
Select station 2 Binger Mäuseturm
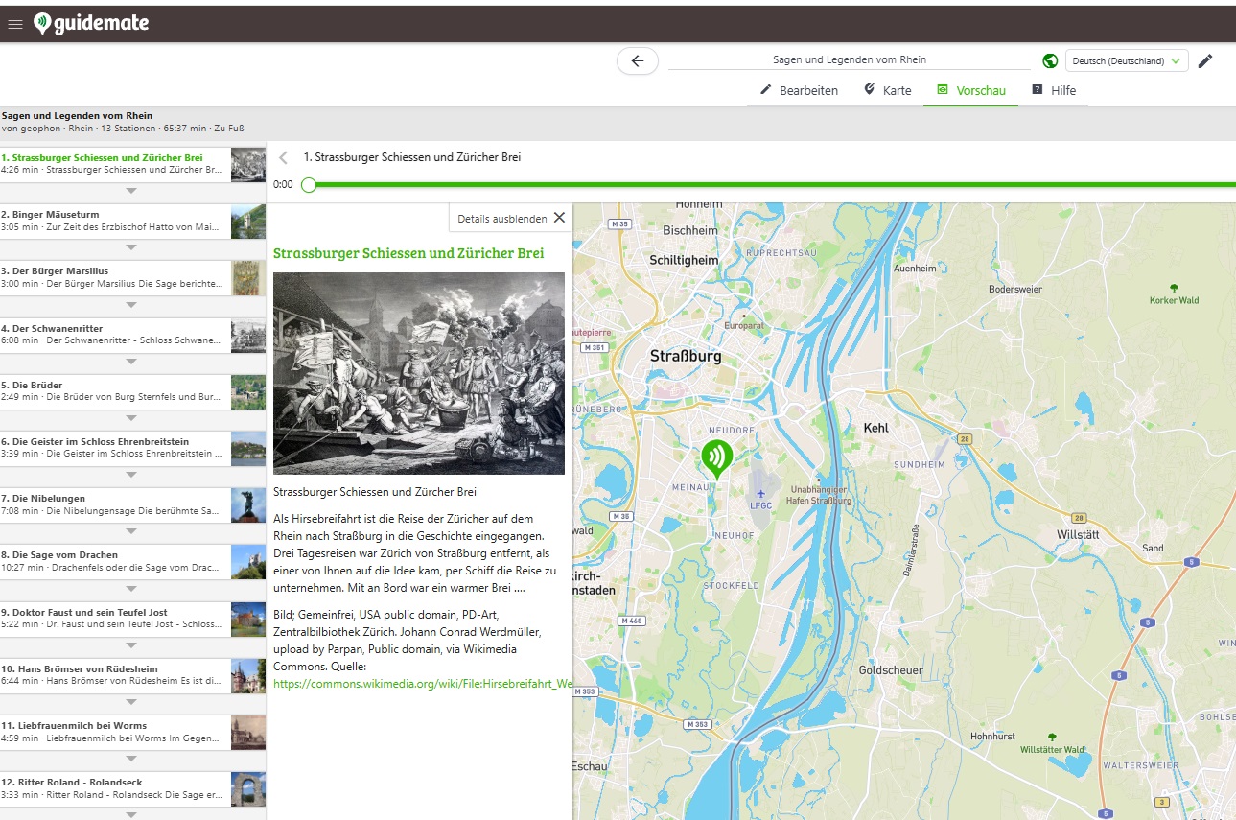132,221
